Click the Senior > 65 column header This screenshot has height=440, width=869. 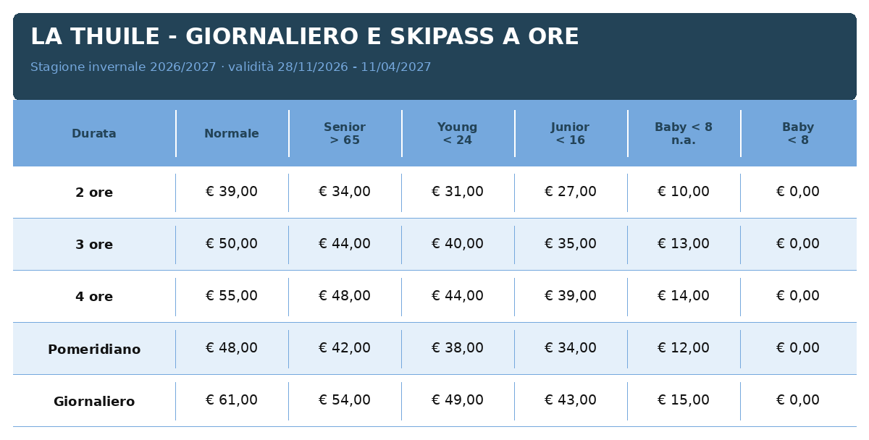pos(345,133)
